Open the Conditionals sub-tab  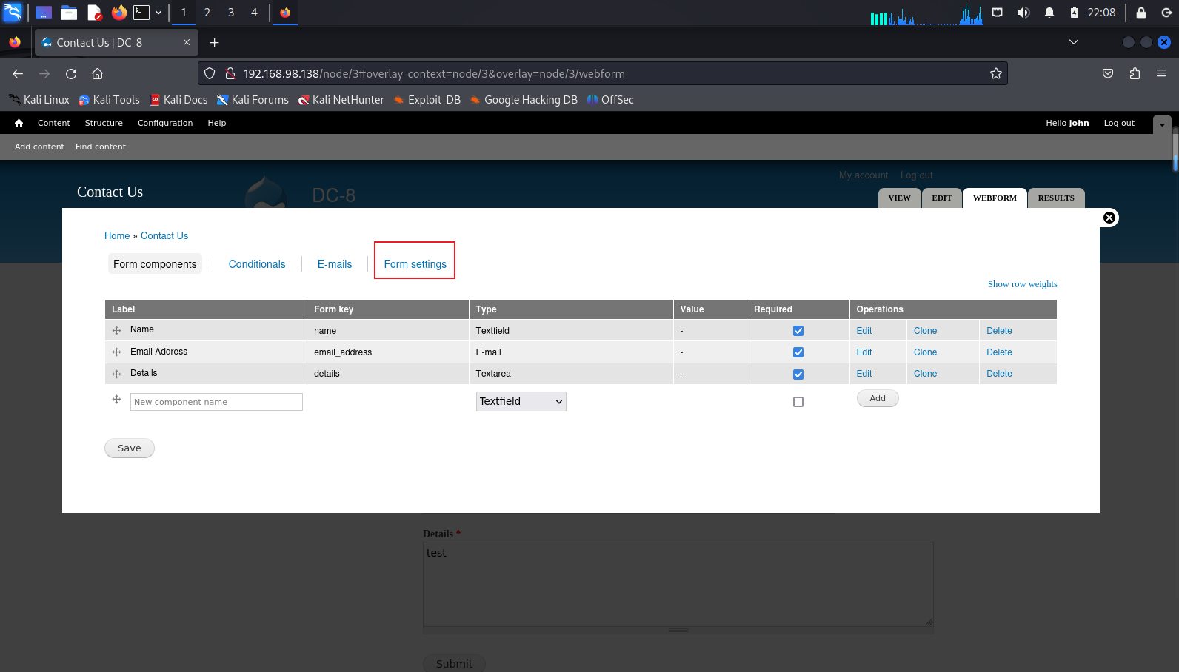(257, 264)
